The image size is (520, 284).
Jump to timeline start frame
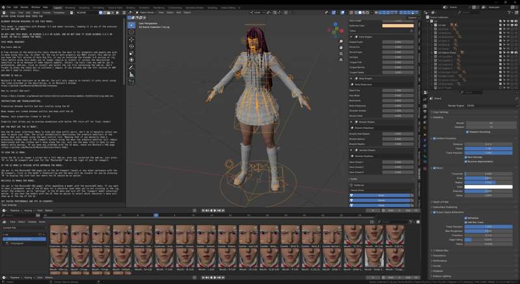point(203,211)
